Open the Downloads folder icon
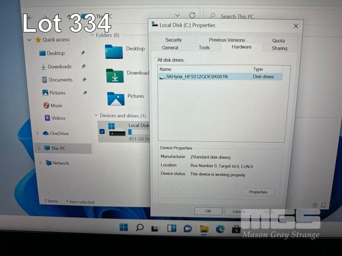342x256 pixels. (x=115, y=76)
